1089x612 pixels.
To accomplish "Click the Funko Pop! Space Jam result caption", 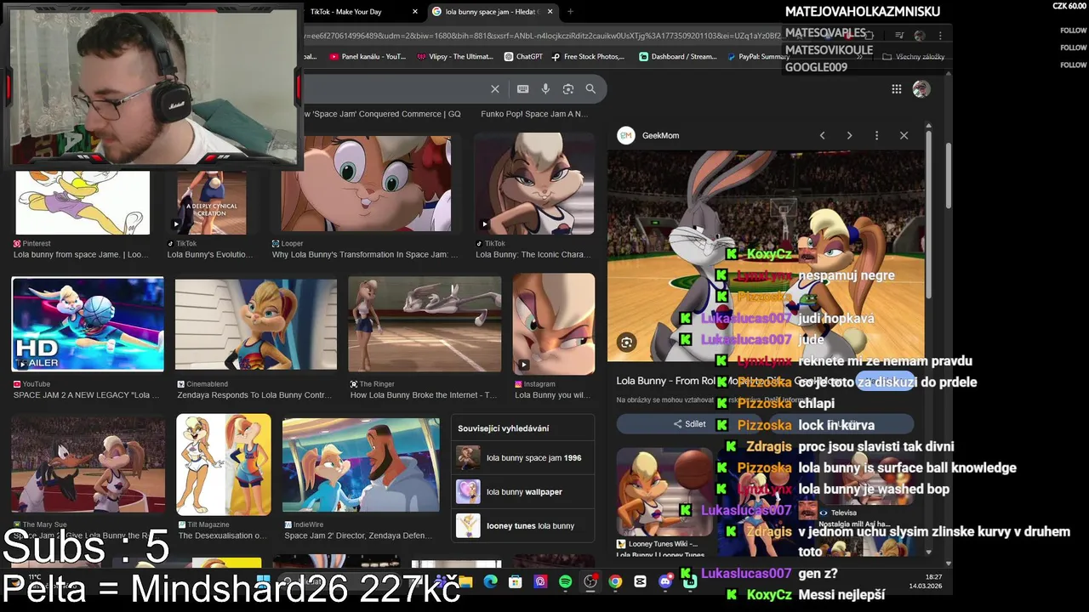I will pyautogui.click(x=534, y=114).
